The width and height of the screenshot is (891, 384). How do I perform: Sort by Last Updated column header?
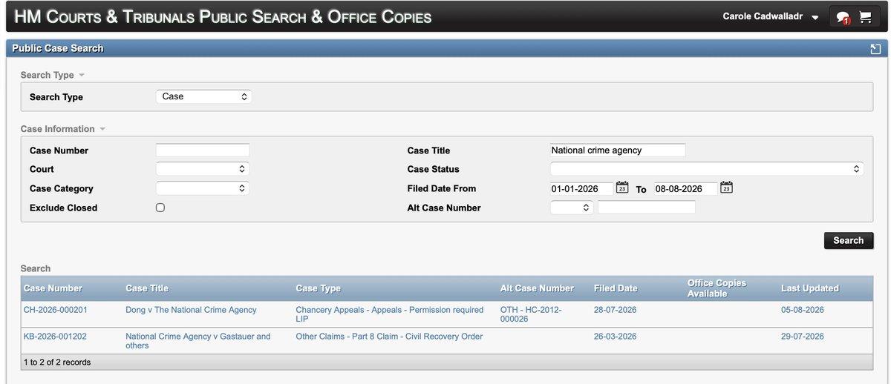(x=810, y=288)
